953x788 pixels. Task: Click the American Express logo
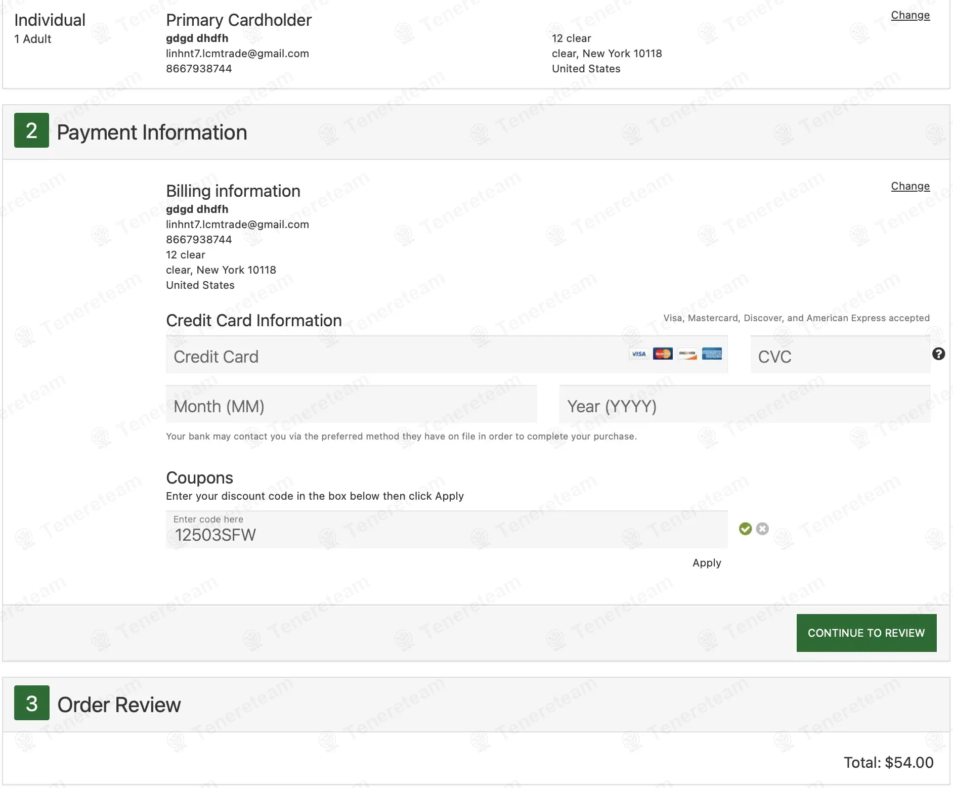pos(712,354)
